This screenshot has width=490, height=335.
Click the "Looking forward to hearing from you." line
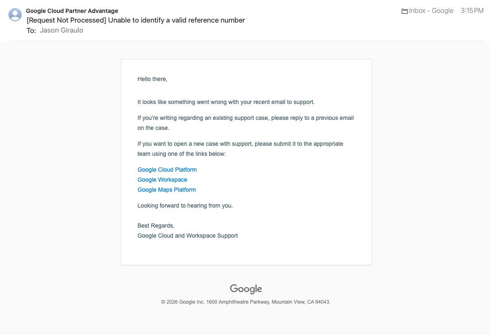(185, 206)
